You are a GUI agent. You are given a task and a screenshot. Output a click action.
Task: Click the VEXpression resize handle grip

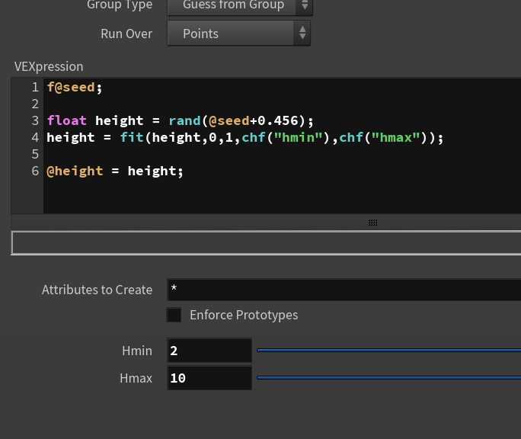(x=372, y=223)
